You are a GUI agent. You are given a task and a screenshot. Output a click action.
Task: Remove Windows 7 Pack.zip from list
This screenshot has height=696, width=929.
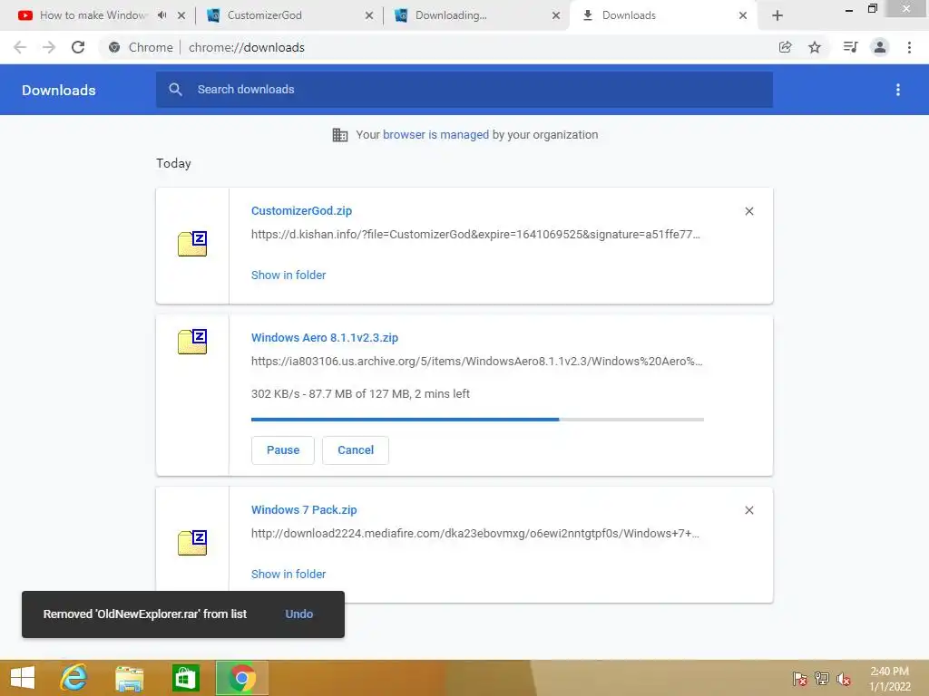click(748, 510)
